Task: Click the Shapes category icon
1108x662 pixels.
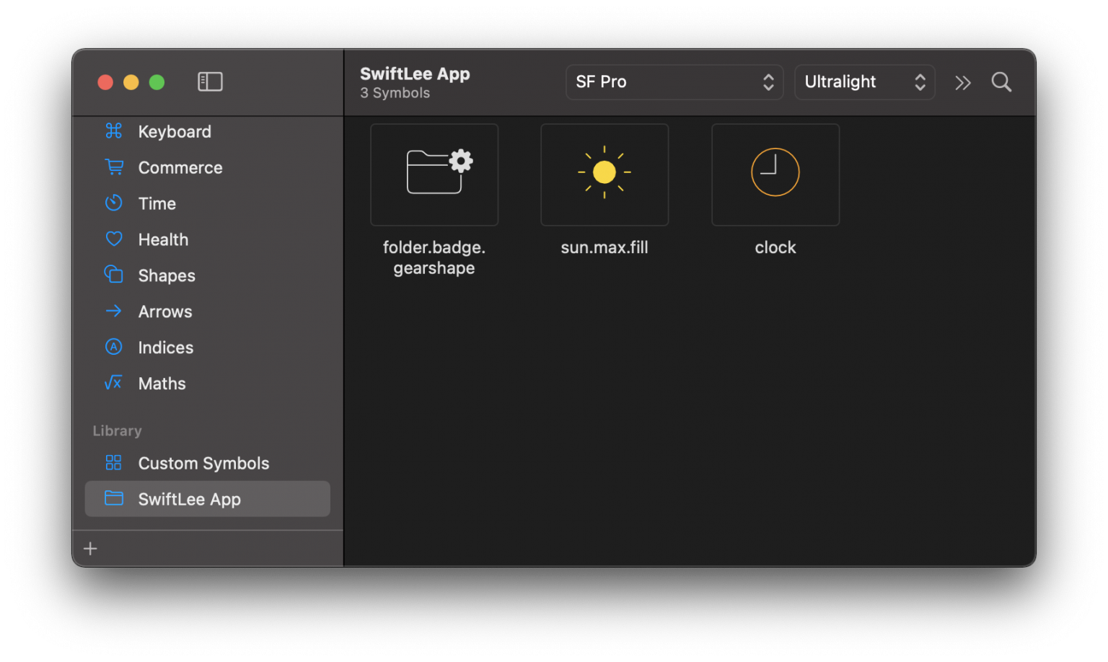Action: (114, 275)
